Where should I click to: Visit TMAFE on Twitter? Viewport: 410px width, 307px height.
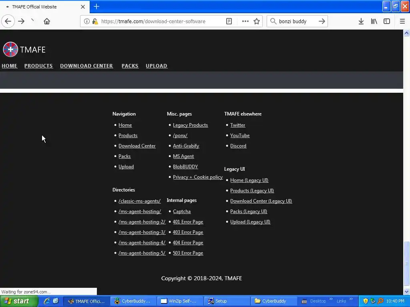pyautogui.click(x=238, y=125)
